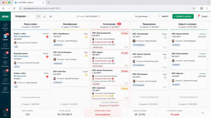Image resolution: width=211 pixels, height=118 pixels.
Task: Click Быстрое добавление under Предложение column
Action: [x=149, y=97]
